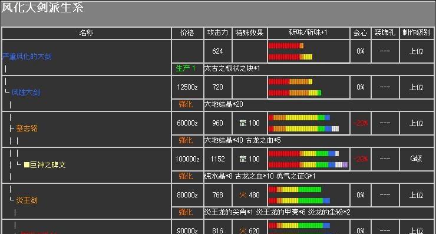Viewport: 436px width, 234px height.
Task: Click 强化 in the 炎王剑 row
Action: click(x=186, y=212)
